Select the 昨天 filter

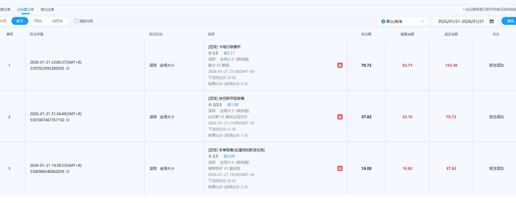pyautogui.click(x=20, y=21)
